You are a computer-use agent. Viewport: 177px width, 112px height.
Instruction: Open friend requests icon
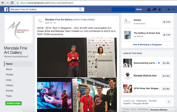pos(149,9)
